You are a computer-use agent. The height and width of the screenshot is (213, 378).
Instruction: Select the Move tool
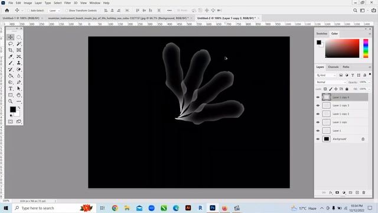click(11, 37)
